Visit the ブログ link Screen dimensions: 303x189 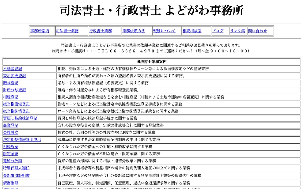click(x=218, y=31)
